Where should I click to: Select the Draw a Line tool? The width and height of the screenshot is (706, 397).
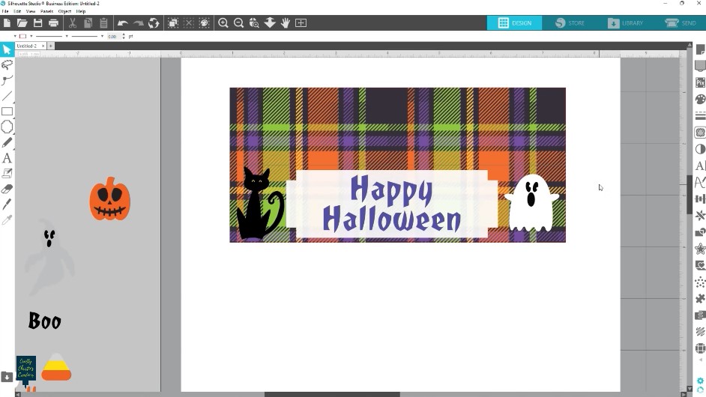(x=7, y=96)
